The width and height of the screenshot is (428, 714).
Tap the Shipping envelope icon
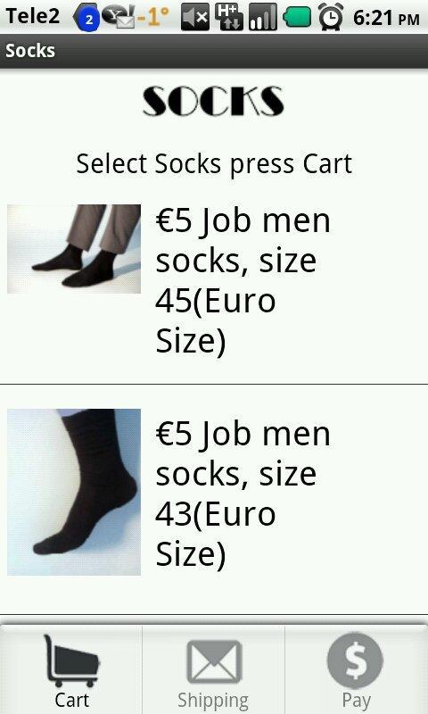point(214,661)
